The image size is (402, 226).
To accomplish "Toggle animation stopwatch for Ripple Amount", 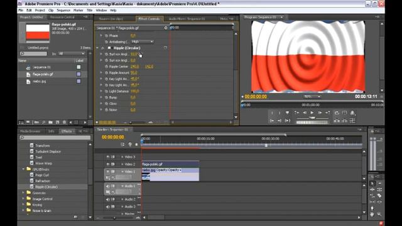I will [106, 73].
